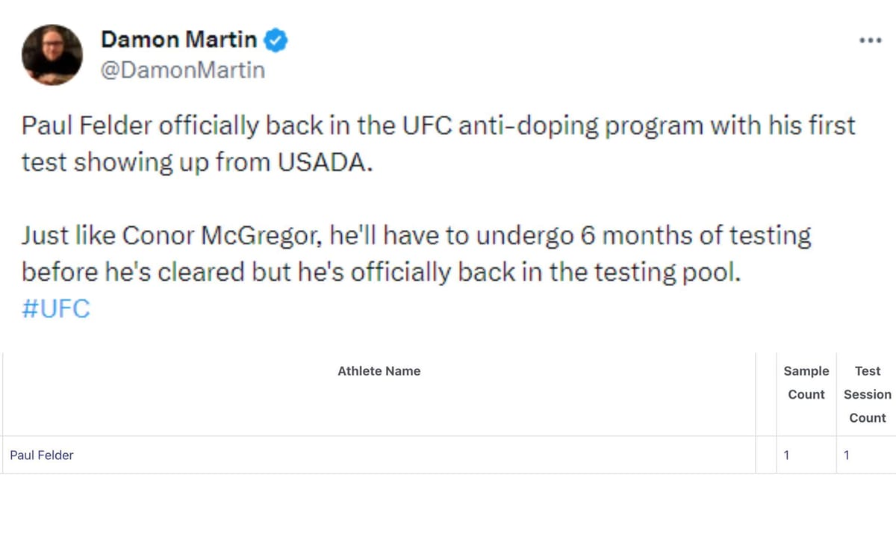
Task: Open the #UFC hashtag link
Action: [55, 308]
